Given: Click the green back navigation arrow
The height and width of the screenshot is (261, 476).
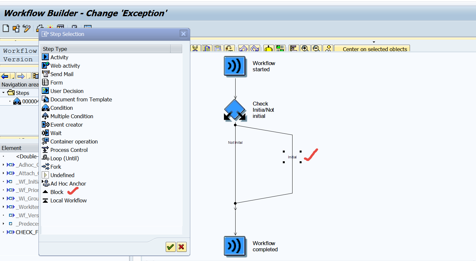Looking at the screenshot, I should [5, 75].
